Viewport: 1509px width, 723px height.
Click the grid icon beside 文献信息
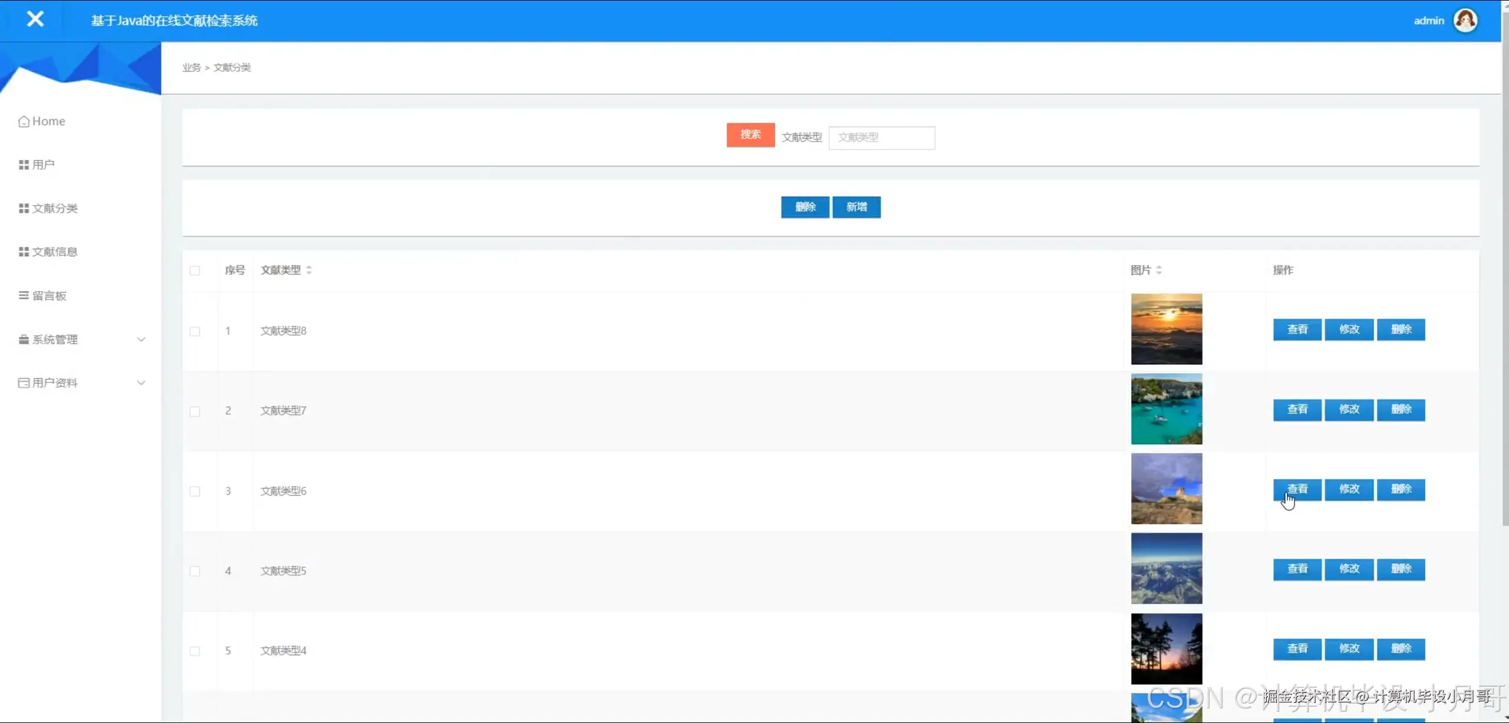[x=24, y=252]
